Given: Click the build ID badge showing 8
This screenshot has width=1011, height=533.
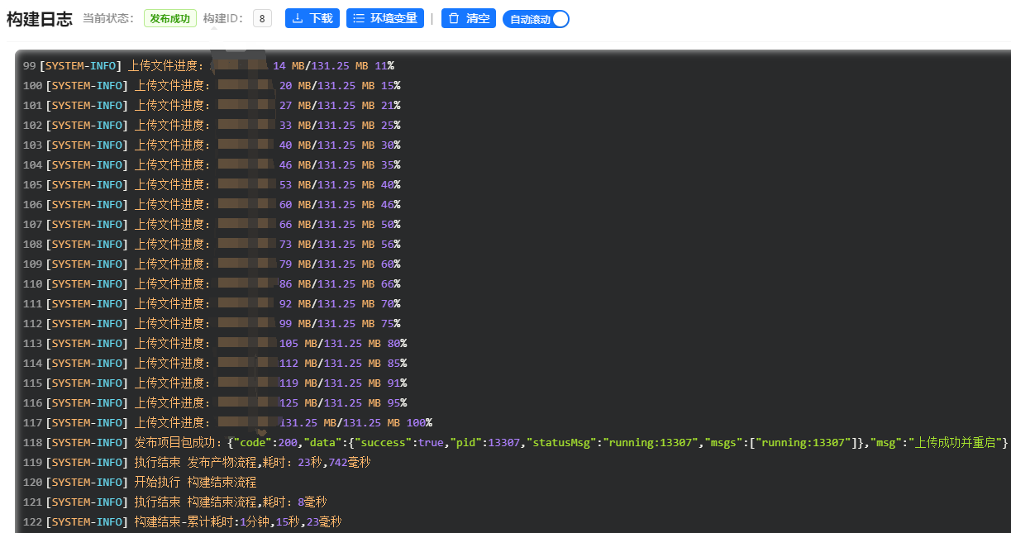Looking at the screenshot, I should [262, 18].
